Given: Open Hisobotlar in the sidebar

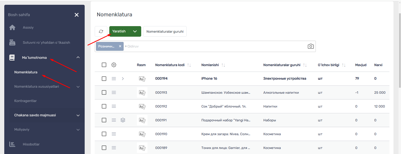Looking at the screenshot, I should (x=31, y=144).
